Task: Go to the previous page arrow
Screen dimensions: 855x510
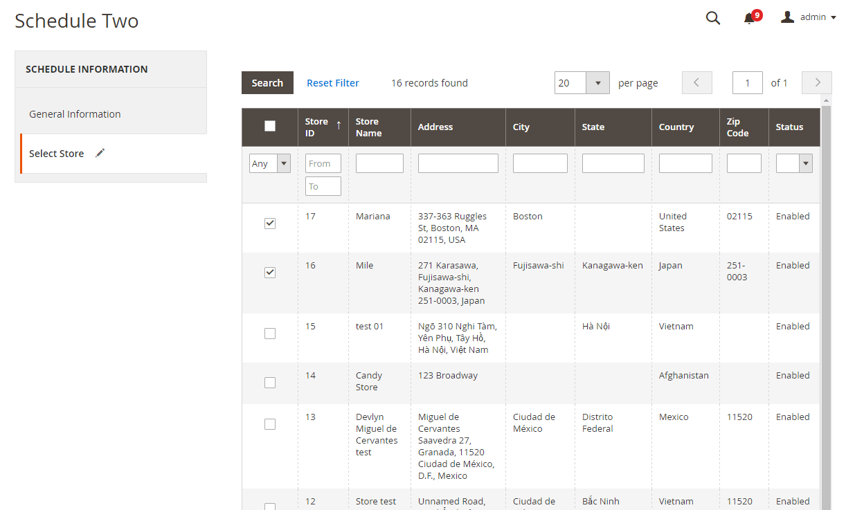Action: coord(696,83)
